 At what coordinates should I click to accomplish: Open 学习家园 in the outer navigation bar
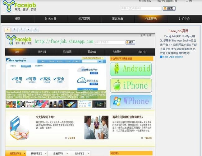point(84,19)
